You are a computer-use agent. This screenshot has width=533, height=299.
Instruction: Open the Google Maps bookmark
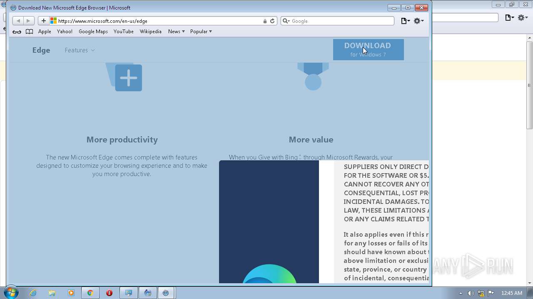(x=93, y=32)
